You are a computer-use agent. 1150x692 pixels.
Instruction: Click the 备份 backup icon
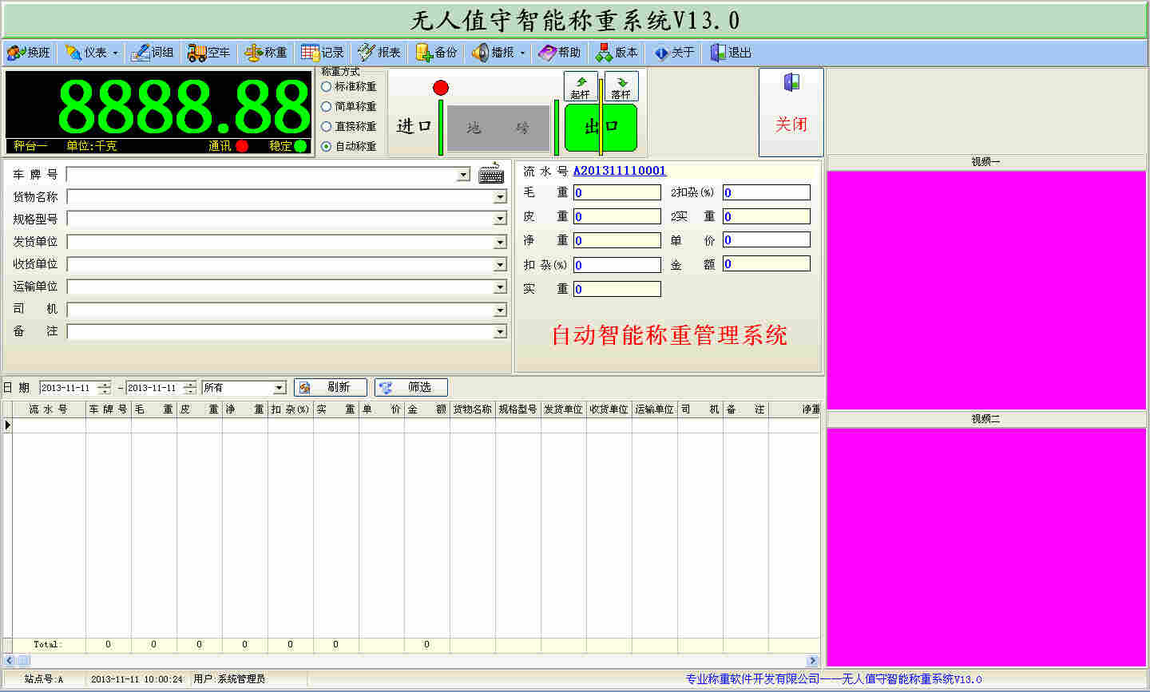424,53
